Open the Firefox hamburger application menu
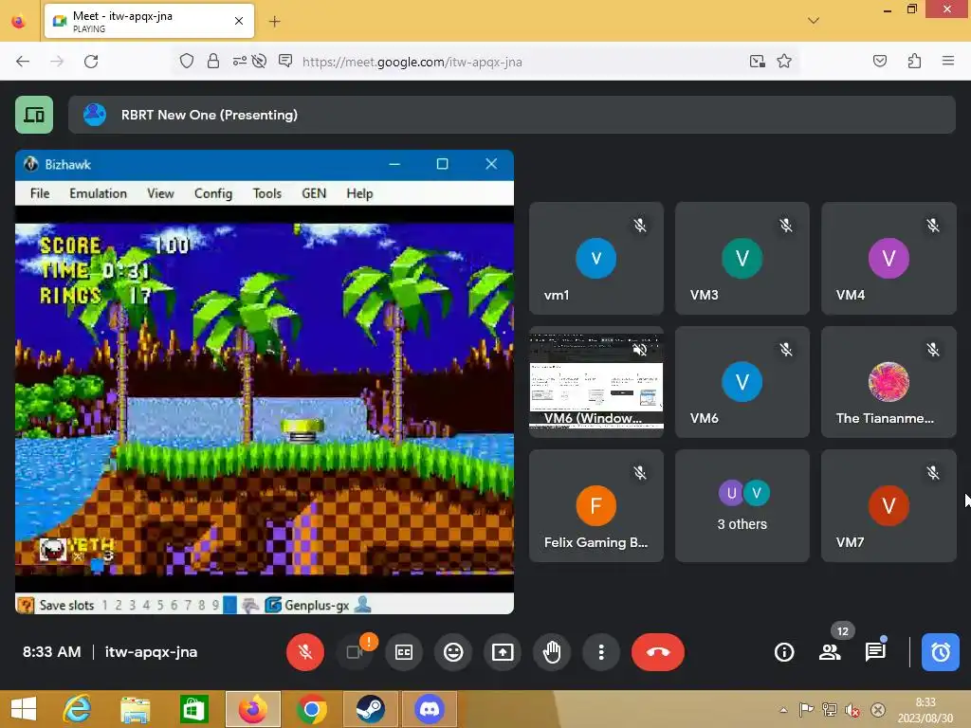This screenshot has width=971, height=728. (947, 62)
